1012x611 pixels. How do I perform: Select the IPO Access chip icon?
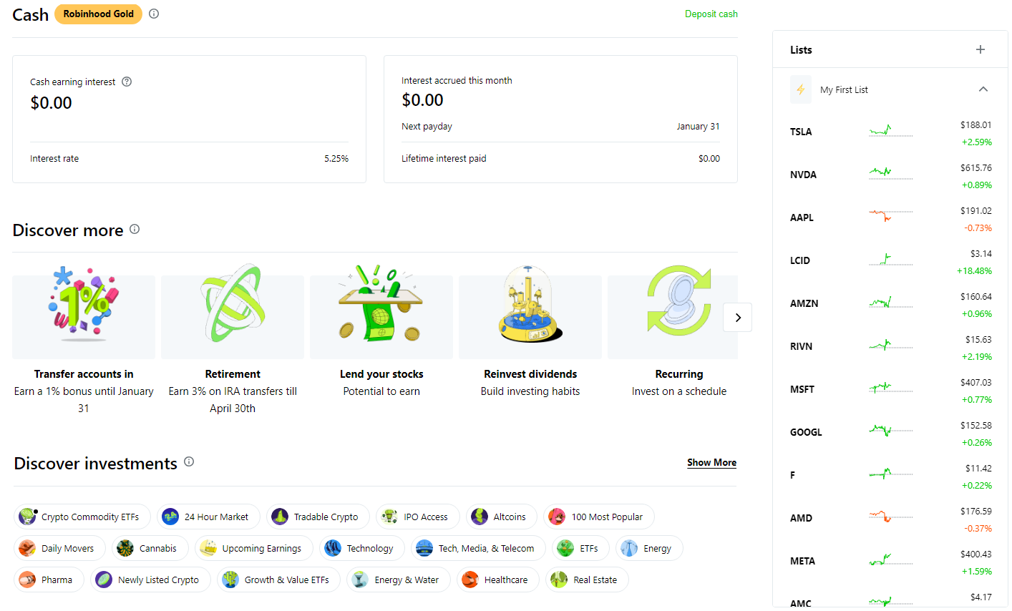389,517
